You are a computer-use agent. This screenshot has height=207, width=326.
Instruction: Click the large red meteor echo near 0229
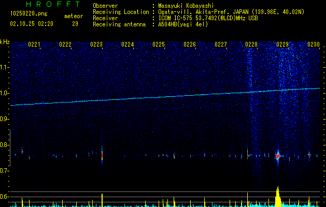[x=278, y=156]
